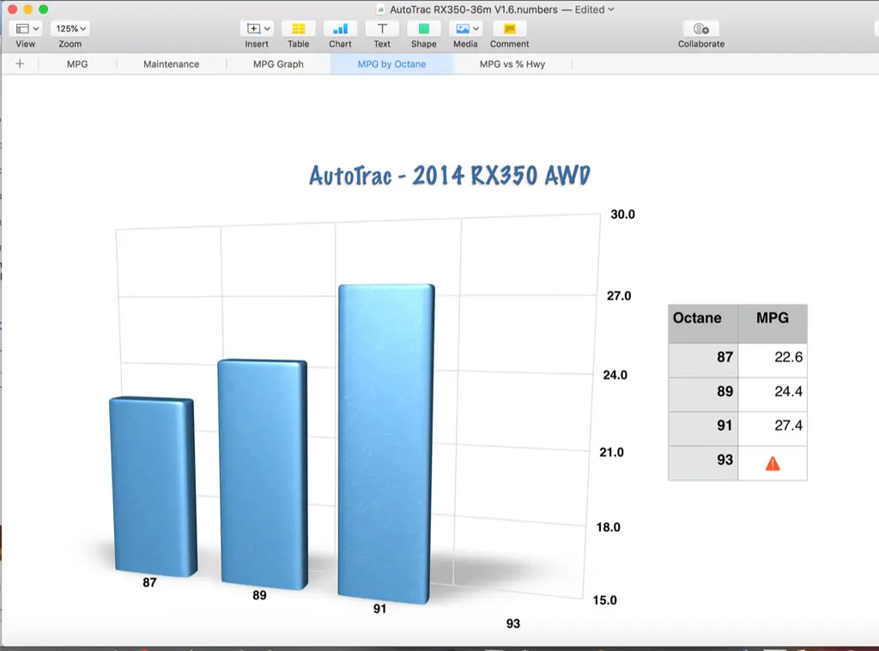Select the octane 91 table cell
Viewport: 879px width, 651px height.
click(703, 428)
